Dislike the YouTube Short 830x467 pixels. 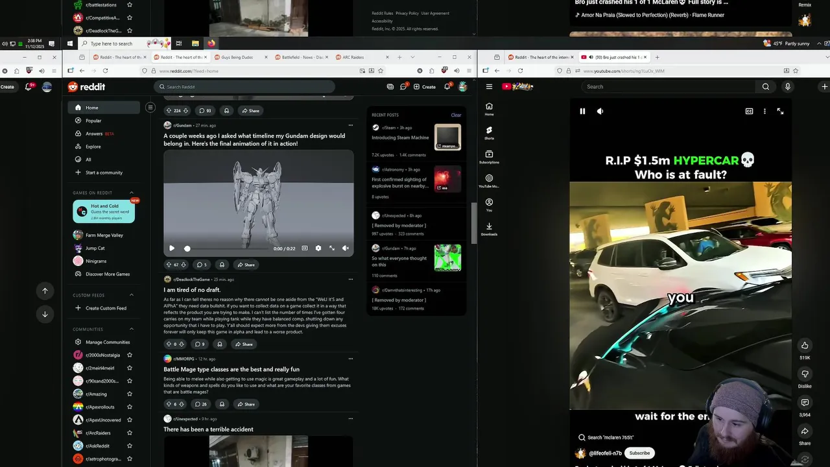point(805,374)
